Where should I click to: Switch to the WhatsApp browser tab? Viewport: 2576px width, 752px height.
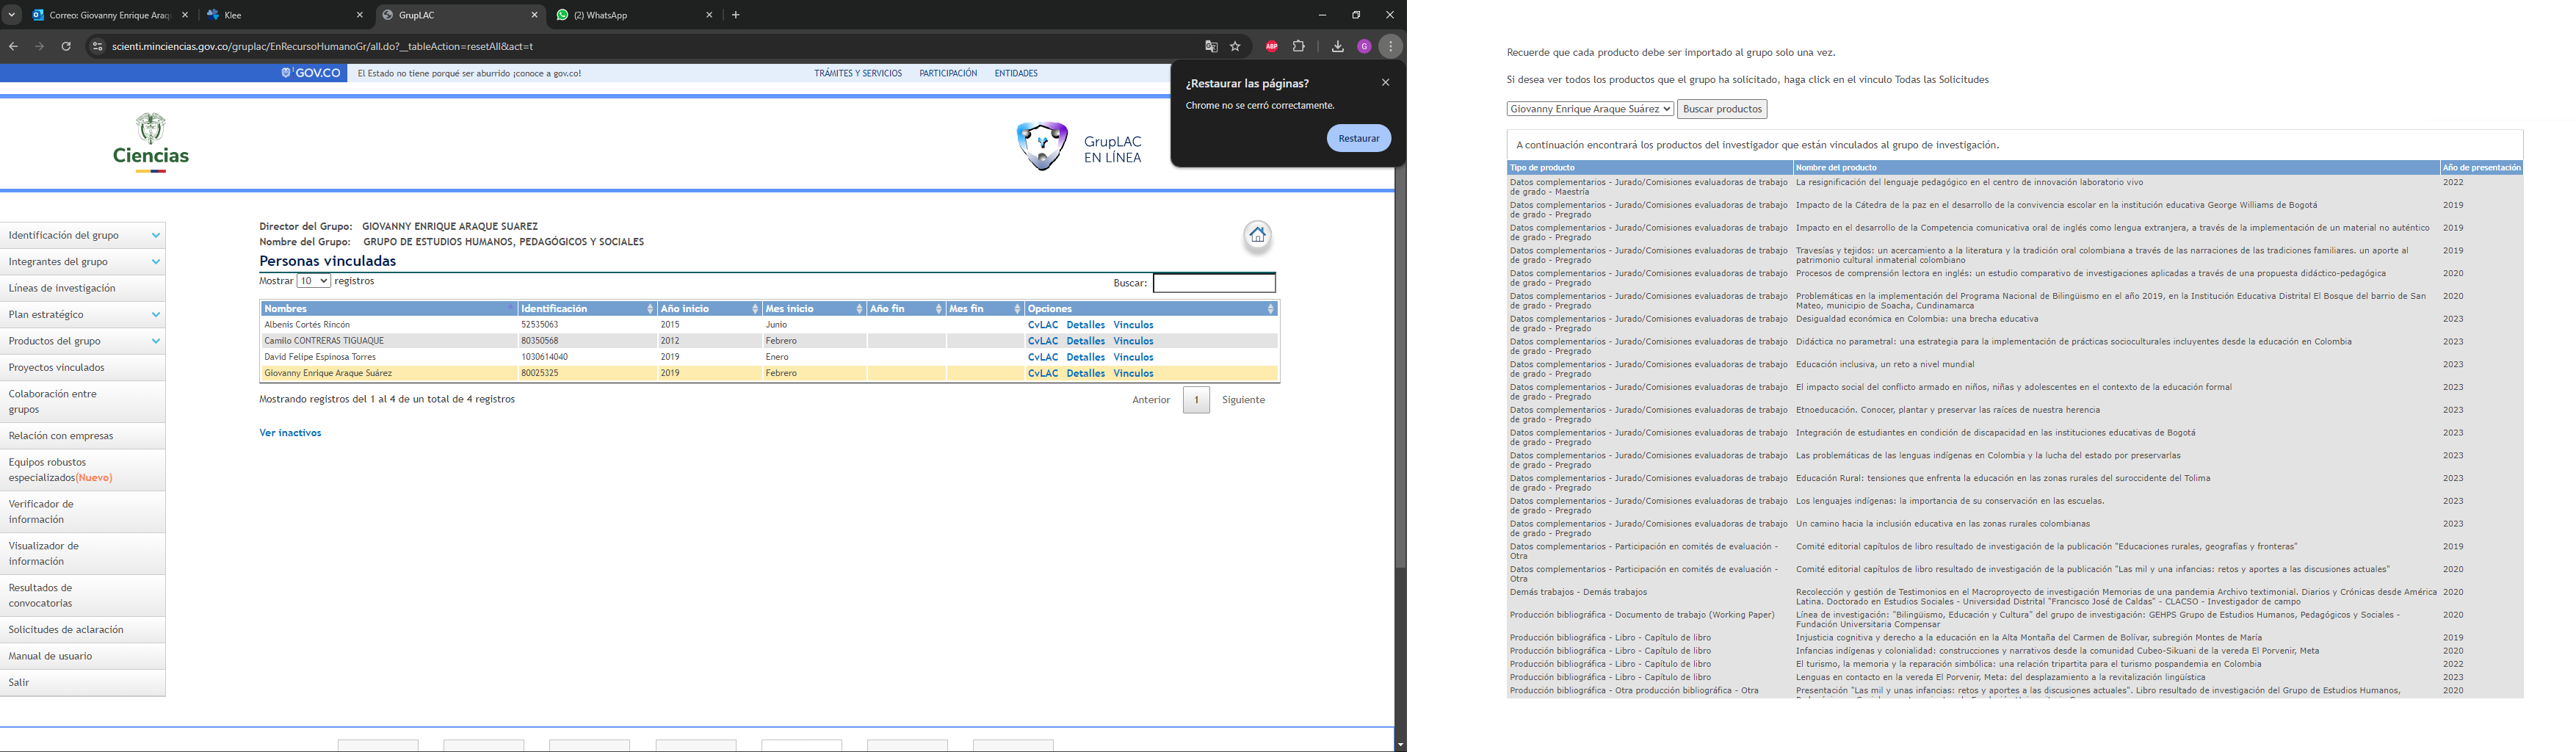coord(634,15)
